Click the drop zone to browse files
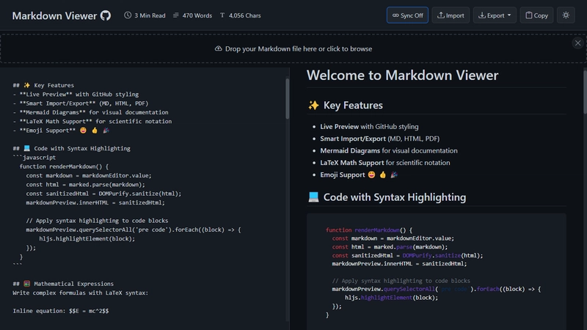 tap(293, 48)
